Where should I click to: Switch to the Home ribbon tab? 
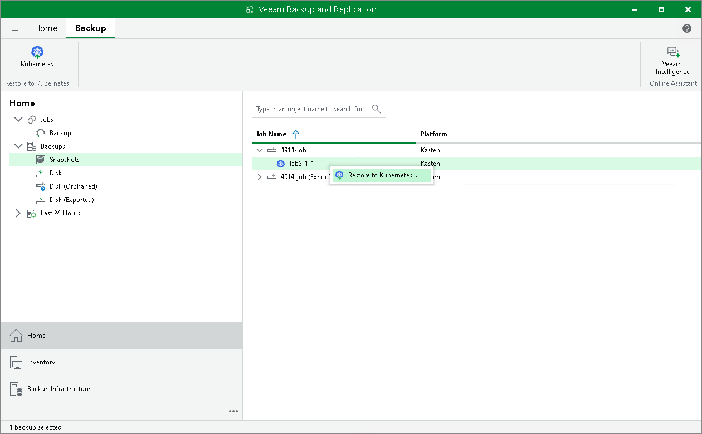pyautogui.click(x=46, y=28)
